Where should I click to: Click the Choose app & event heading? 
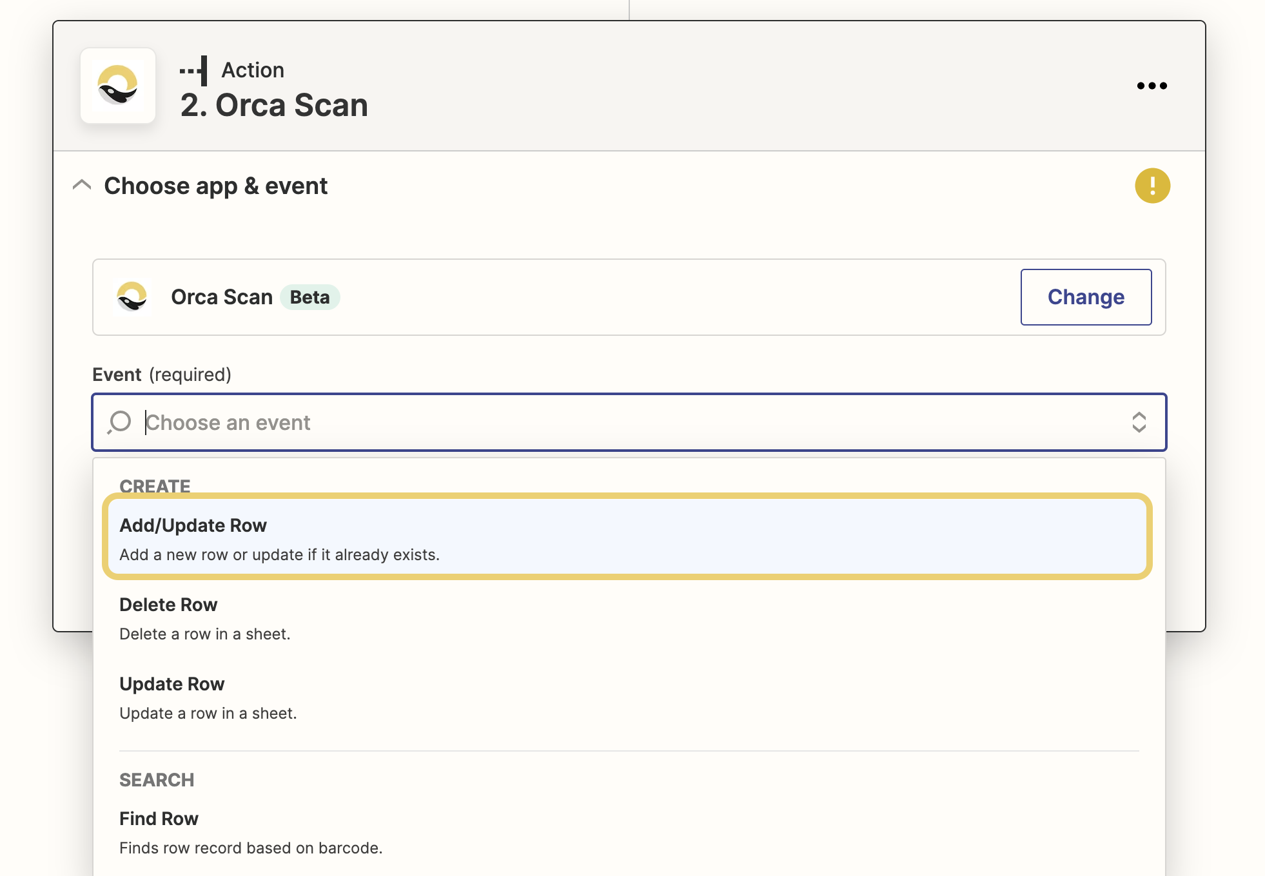point(216,186)
